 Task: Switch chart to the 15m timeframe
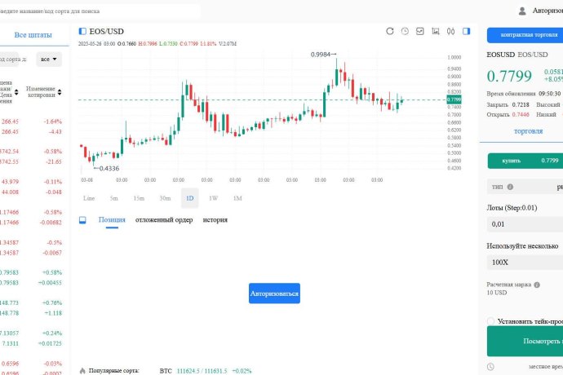pyautogui.click(x=139, y=198)
